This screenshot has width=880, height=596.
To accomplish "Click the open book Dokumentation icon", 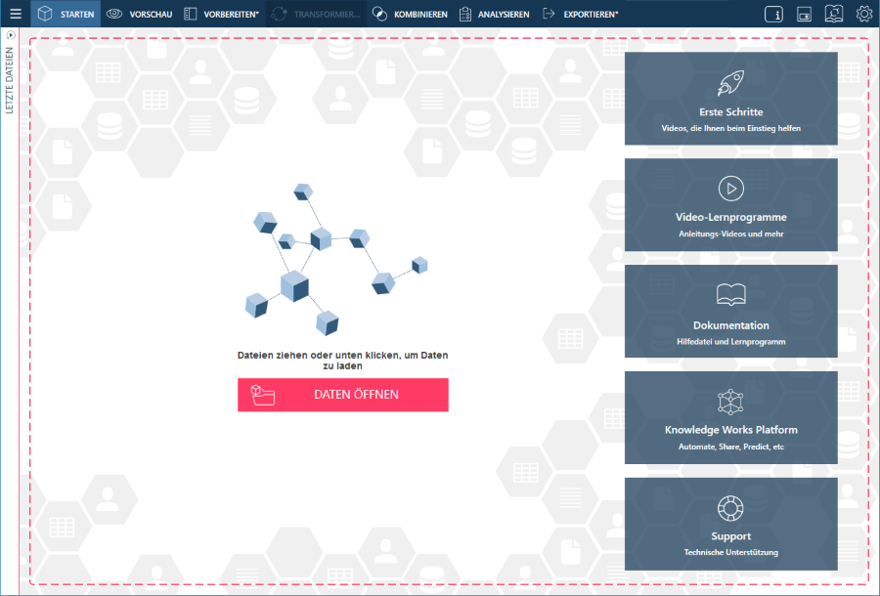I will pyautogui.click(x=731, y=295).
